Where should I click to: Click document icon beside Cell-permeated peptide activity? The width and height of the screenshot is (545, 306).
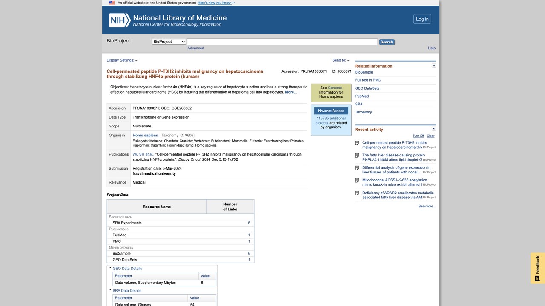[357, 143]
